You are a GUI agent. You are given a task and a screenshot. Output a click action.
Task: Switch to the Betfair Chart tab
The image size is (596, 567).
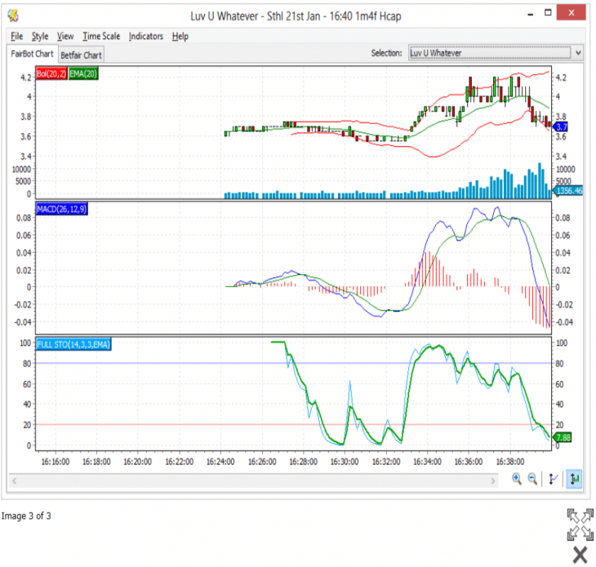coord(82,55)
